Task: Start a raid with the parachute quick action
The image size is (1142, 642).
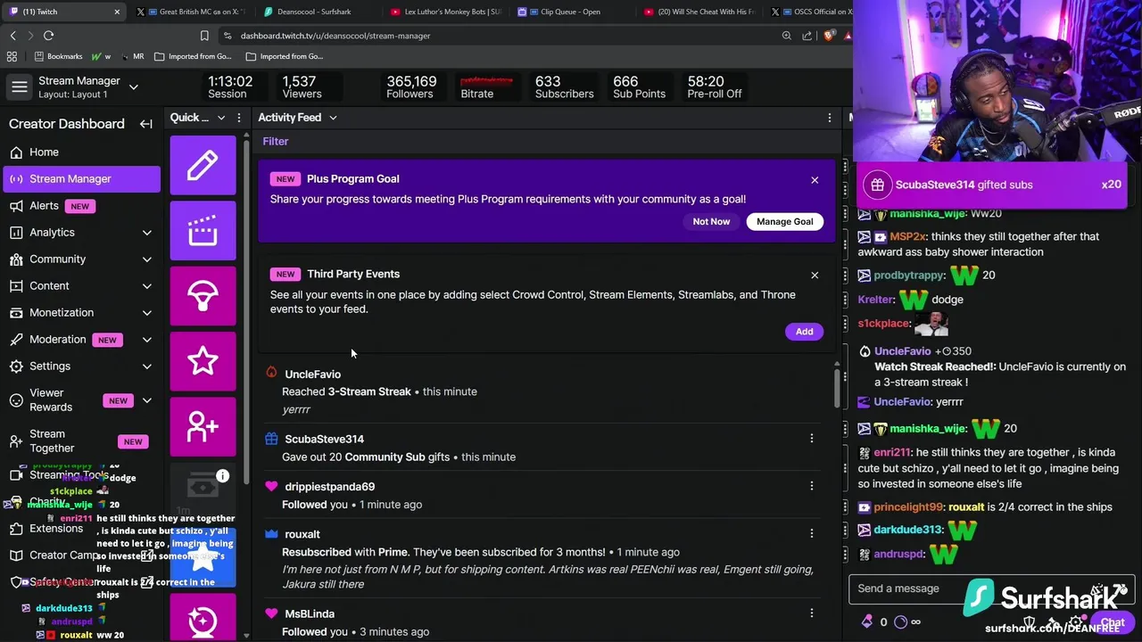Action: 203,295
